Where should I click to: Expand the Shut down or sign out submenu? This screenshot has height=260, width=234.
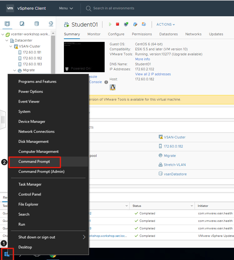tap(84, 237)
